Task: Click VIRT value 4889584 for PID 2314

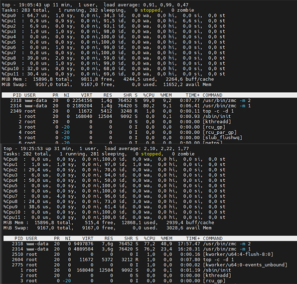Action: (83, 249)
